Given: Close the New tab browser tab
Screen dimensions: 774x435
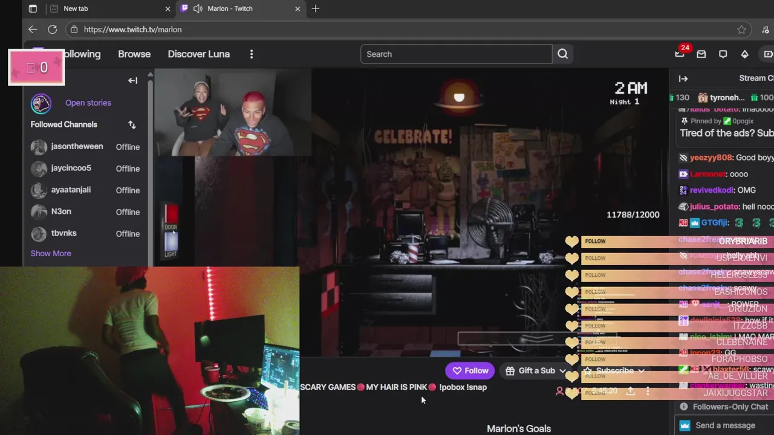Looking at the screenshot, I should pyautogui.click(x=167, y=8).
